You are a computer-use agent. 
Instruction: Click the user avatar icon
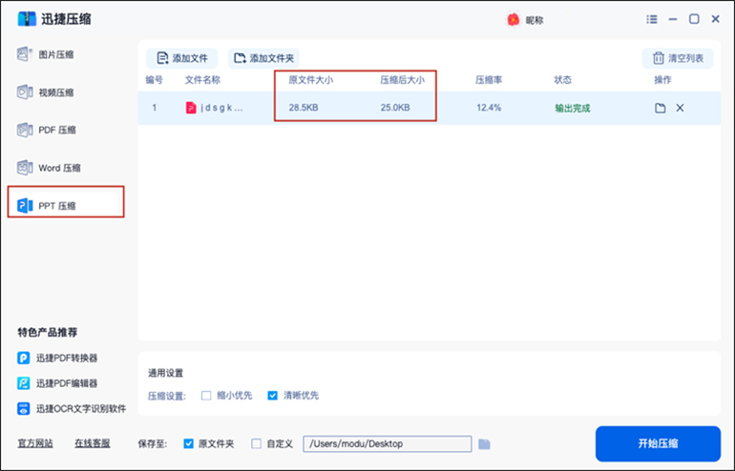coord(514,20)
